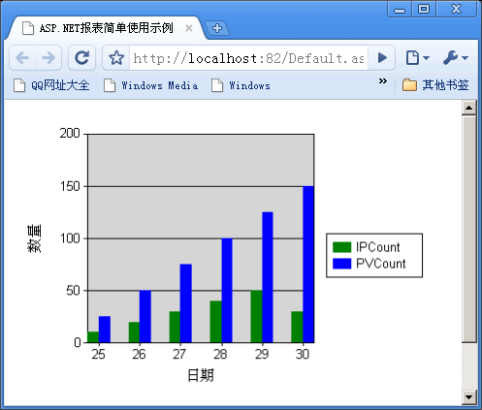Reload the page with the refresh icon

point(81,58)
